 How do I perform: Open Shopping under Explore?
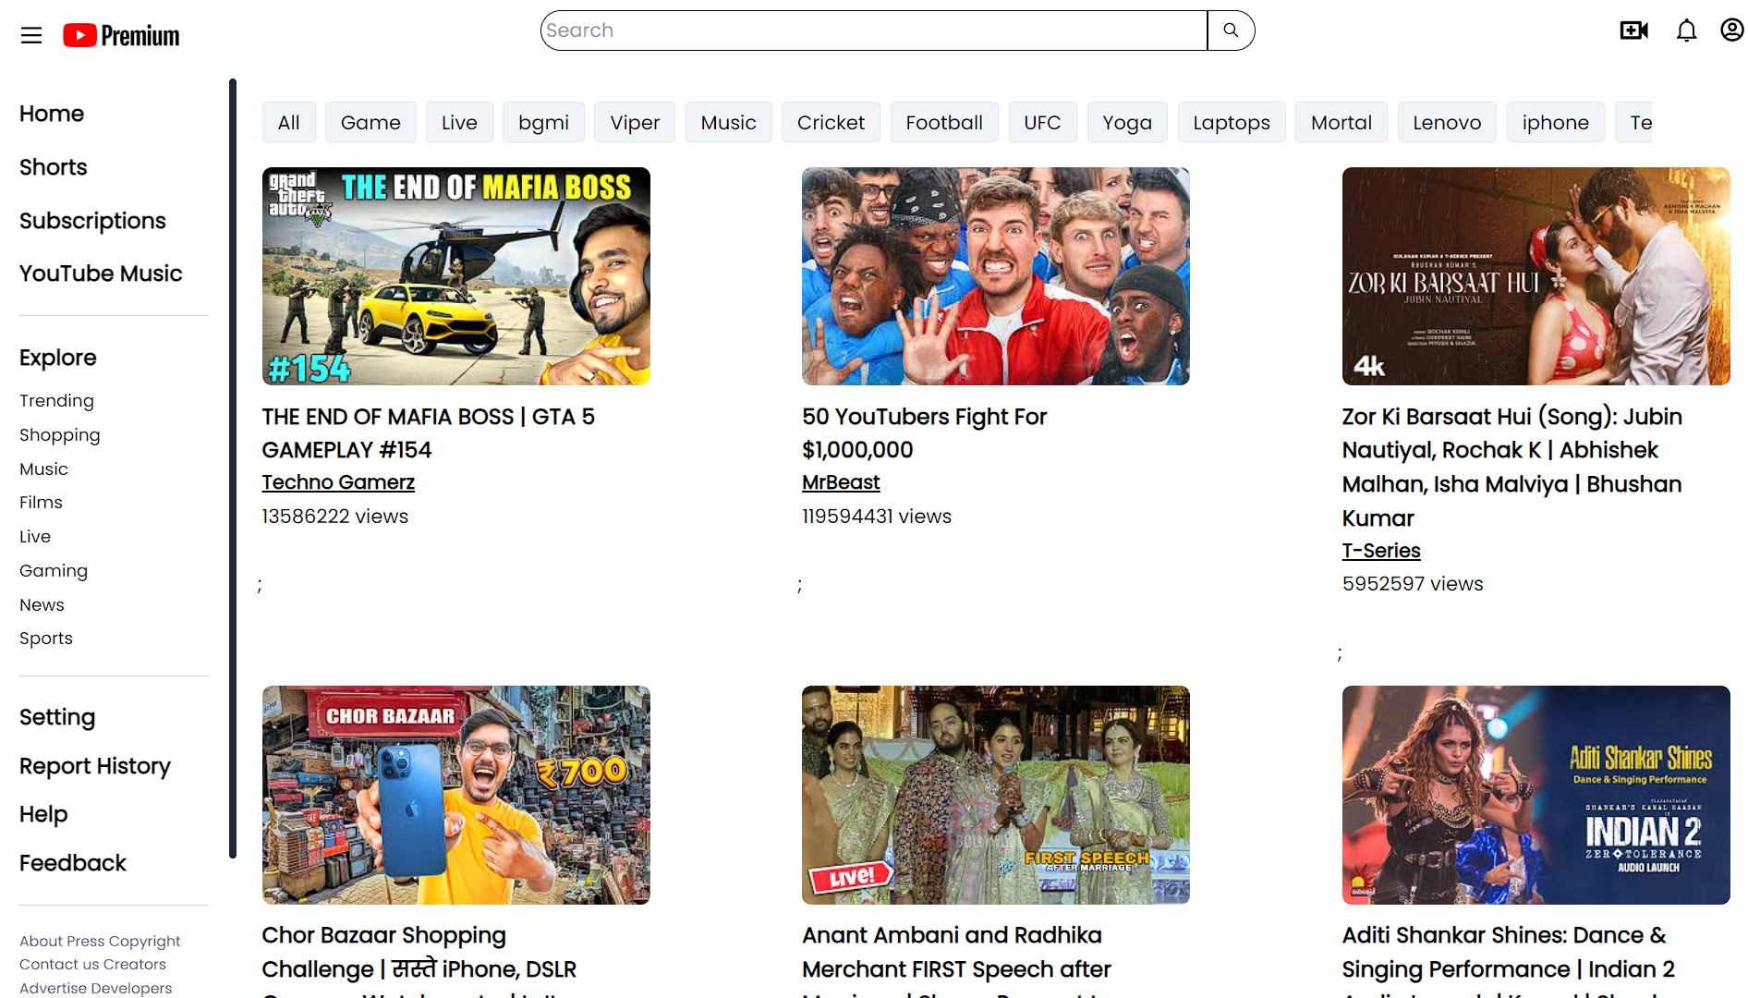(60, 434)
